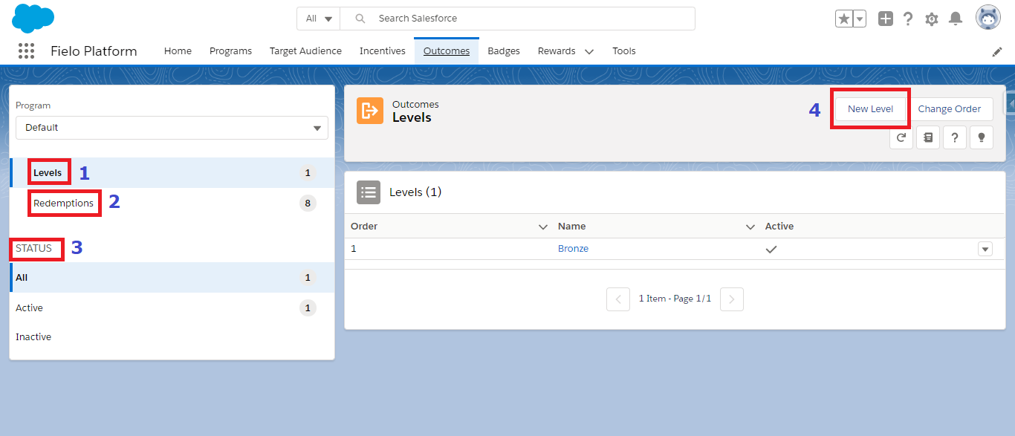
Task: Click the magnifier search icon
Action: [x=360, y=19]
